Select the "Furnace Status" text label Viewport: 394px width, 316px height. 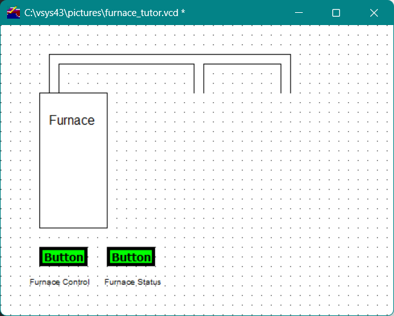132,282
